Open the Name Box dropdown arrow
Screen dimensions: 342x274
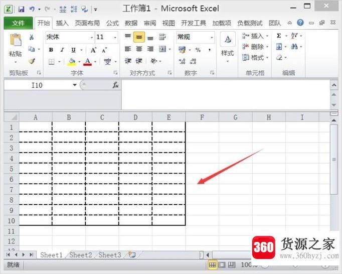click(x=75, y=85)
